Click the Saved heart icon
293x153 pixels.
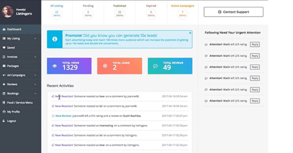[x=4, y=47]
